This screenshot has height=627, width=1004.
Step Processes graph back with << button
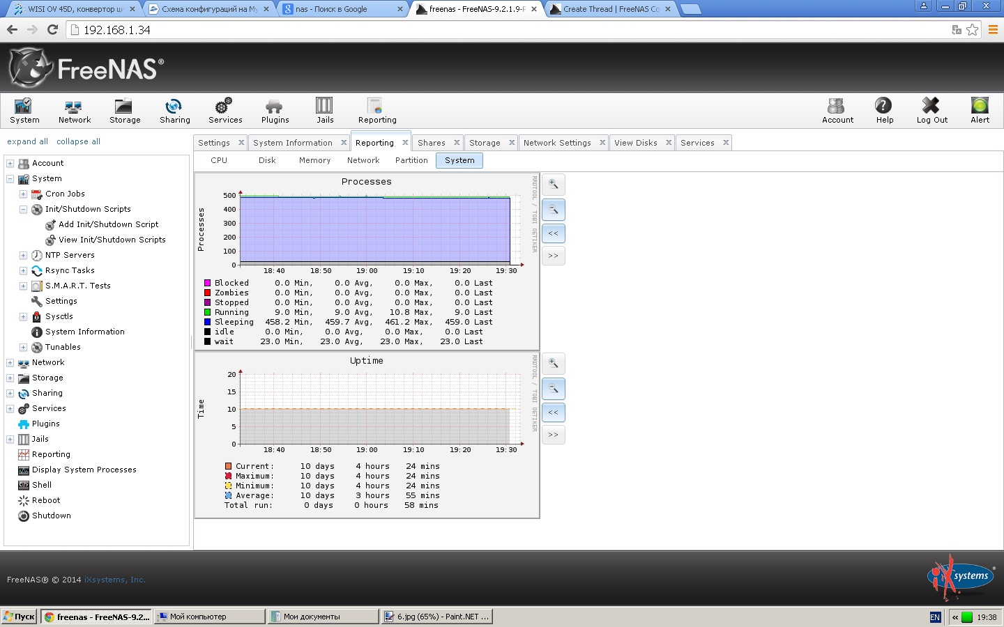point(554,233)
